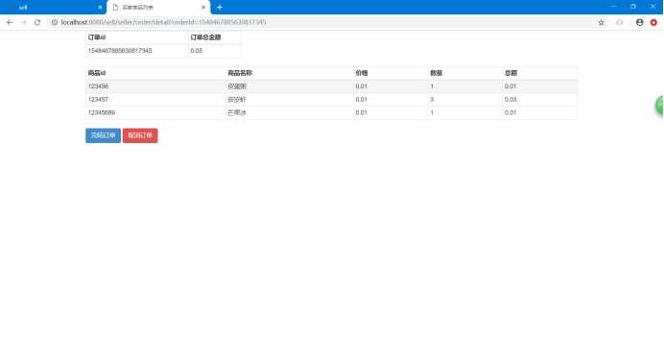This screenshot has width=664, height=356.
Task: Click the 订单总金额 column header
Action: point(214,37)
